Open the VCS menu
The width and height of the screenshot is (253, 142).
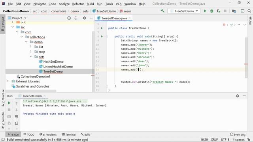tap(119, 4)
